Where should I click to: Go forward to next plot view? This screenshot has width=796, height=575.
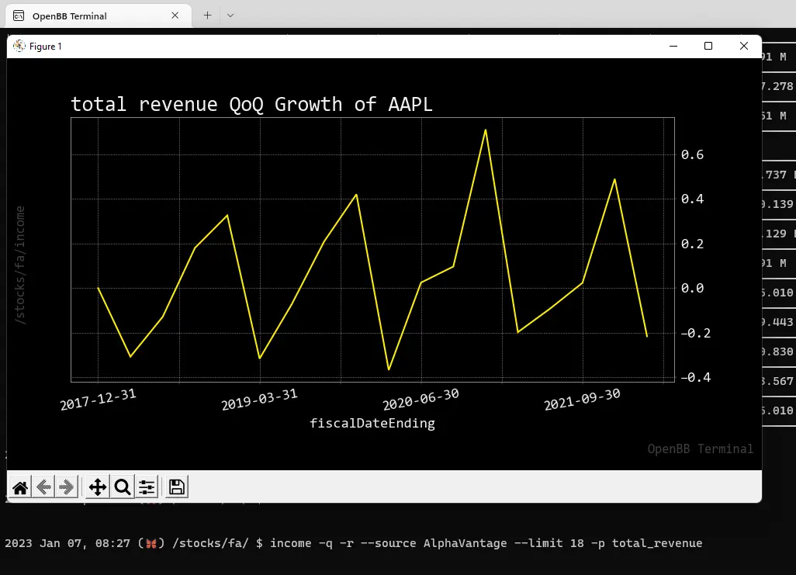(67, 487)
